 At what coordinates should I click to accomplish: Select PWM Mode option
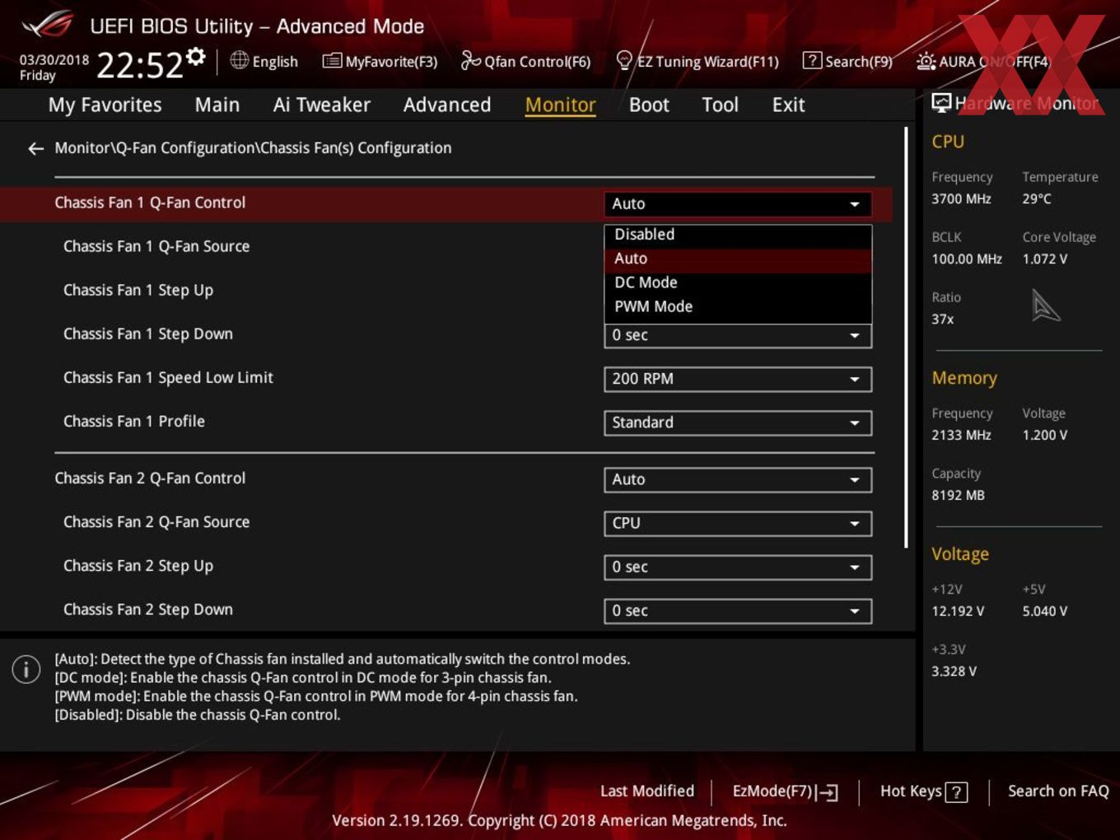click(x=738, y=306)
